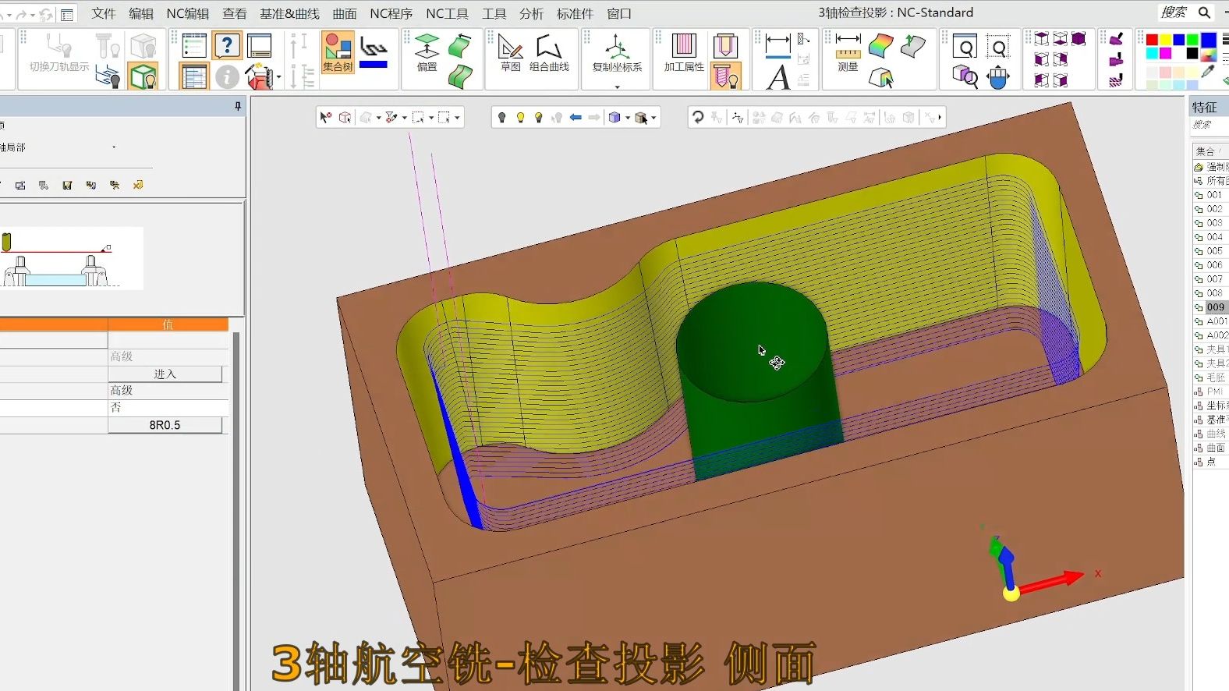Pick the red color swatch
The width and height of the screenshot is (1229, 691).
pyautogui.click(x=1152, y=40)
